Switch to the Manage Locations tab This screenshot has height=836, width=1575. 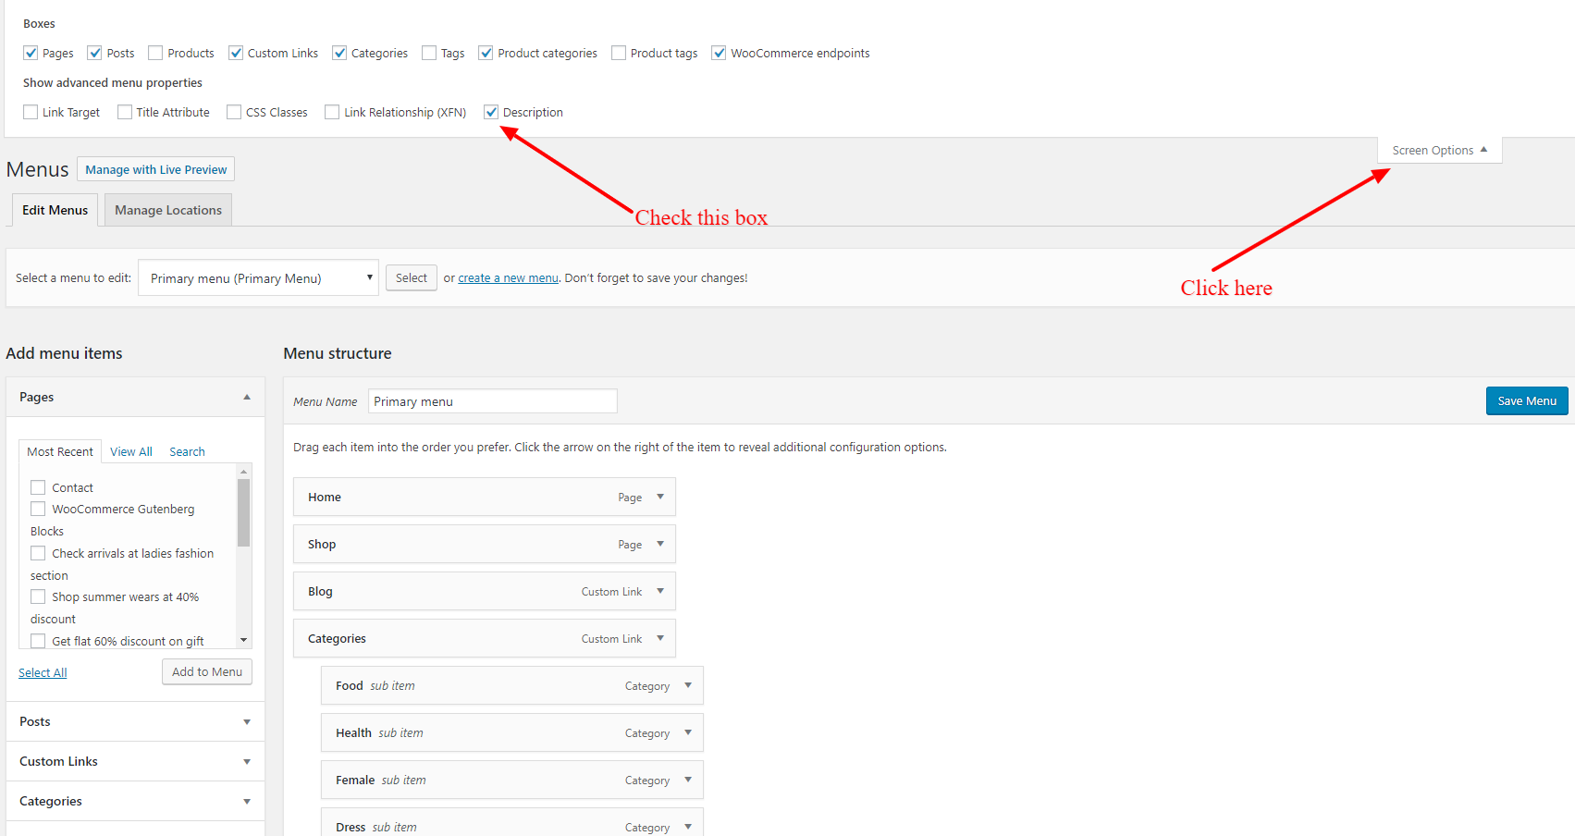[168, 210]
